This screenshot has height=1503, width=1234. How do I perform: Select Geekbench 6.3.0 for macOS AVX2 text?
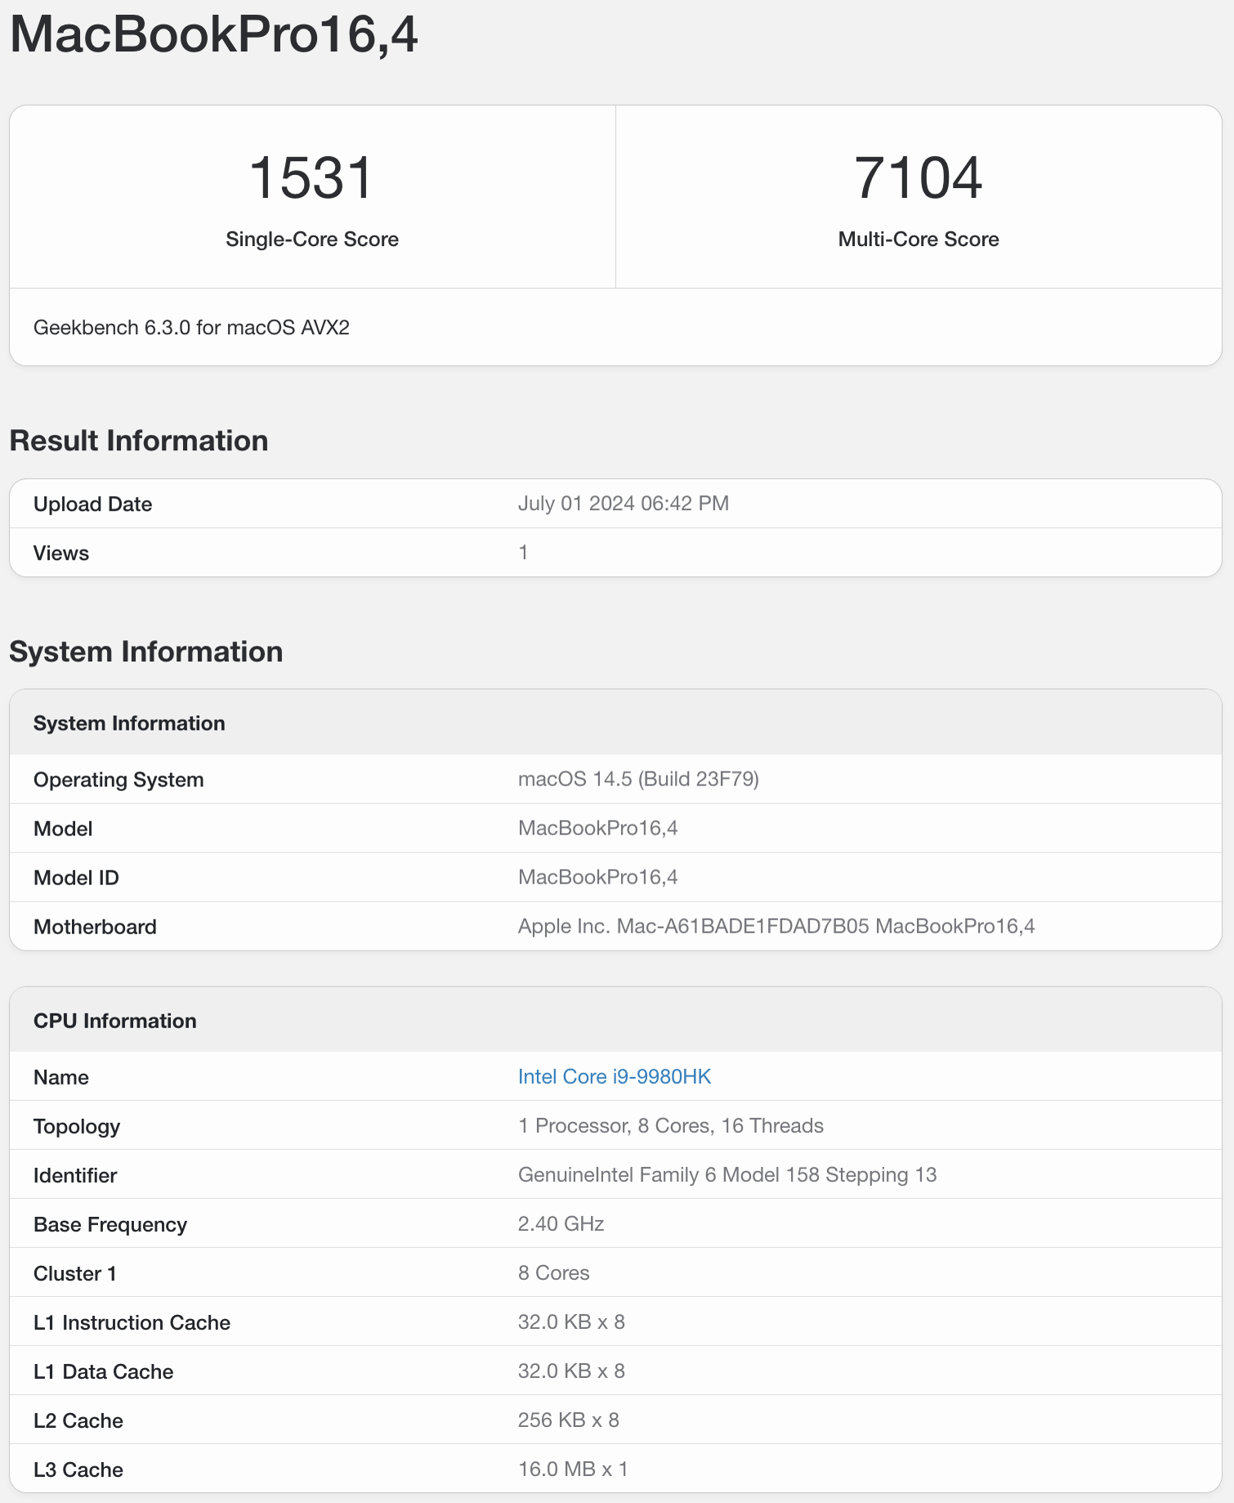click(191, 328)
